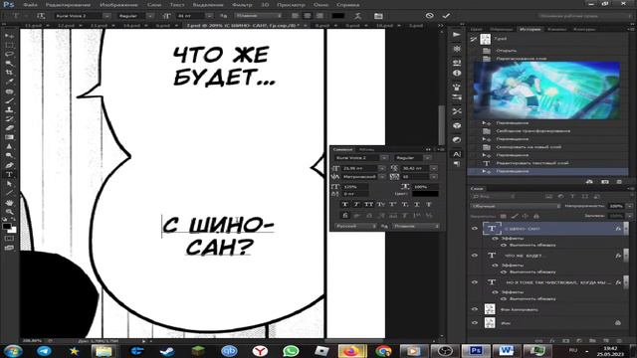
Task: Hide the bottom locked 'Фон' background layer
Action: pos(475,323)
